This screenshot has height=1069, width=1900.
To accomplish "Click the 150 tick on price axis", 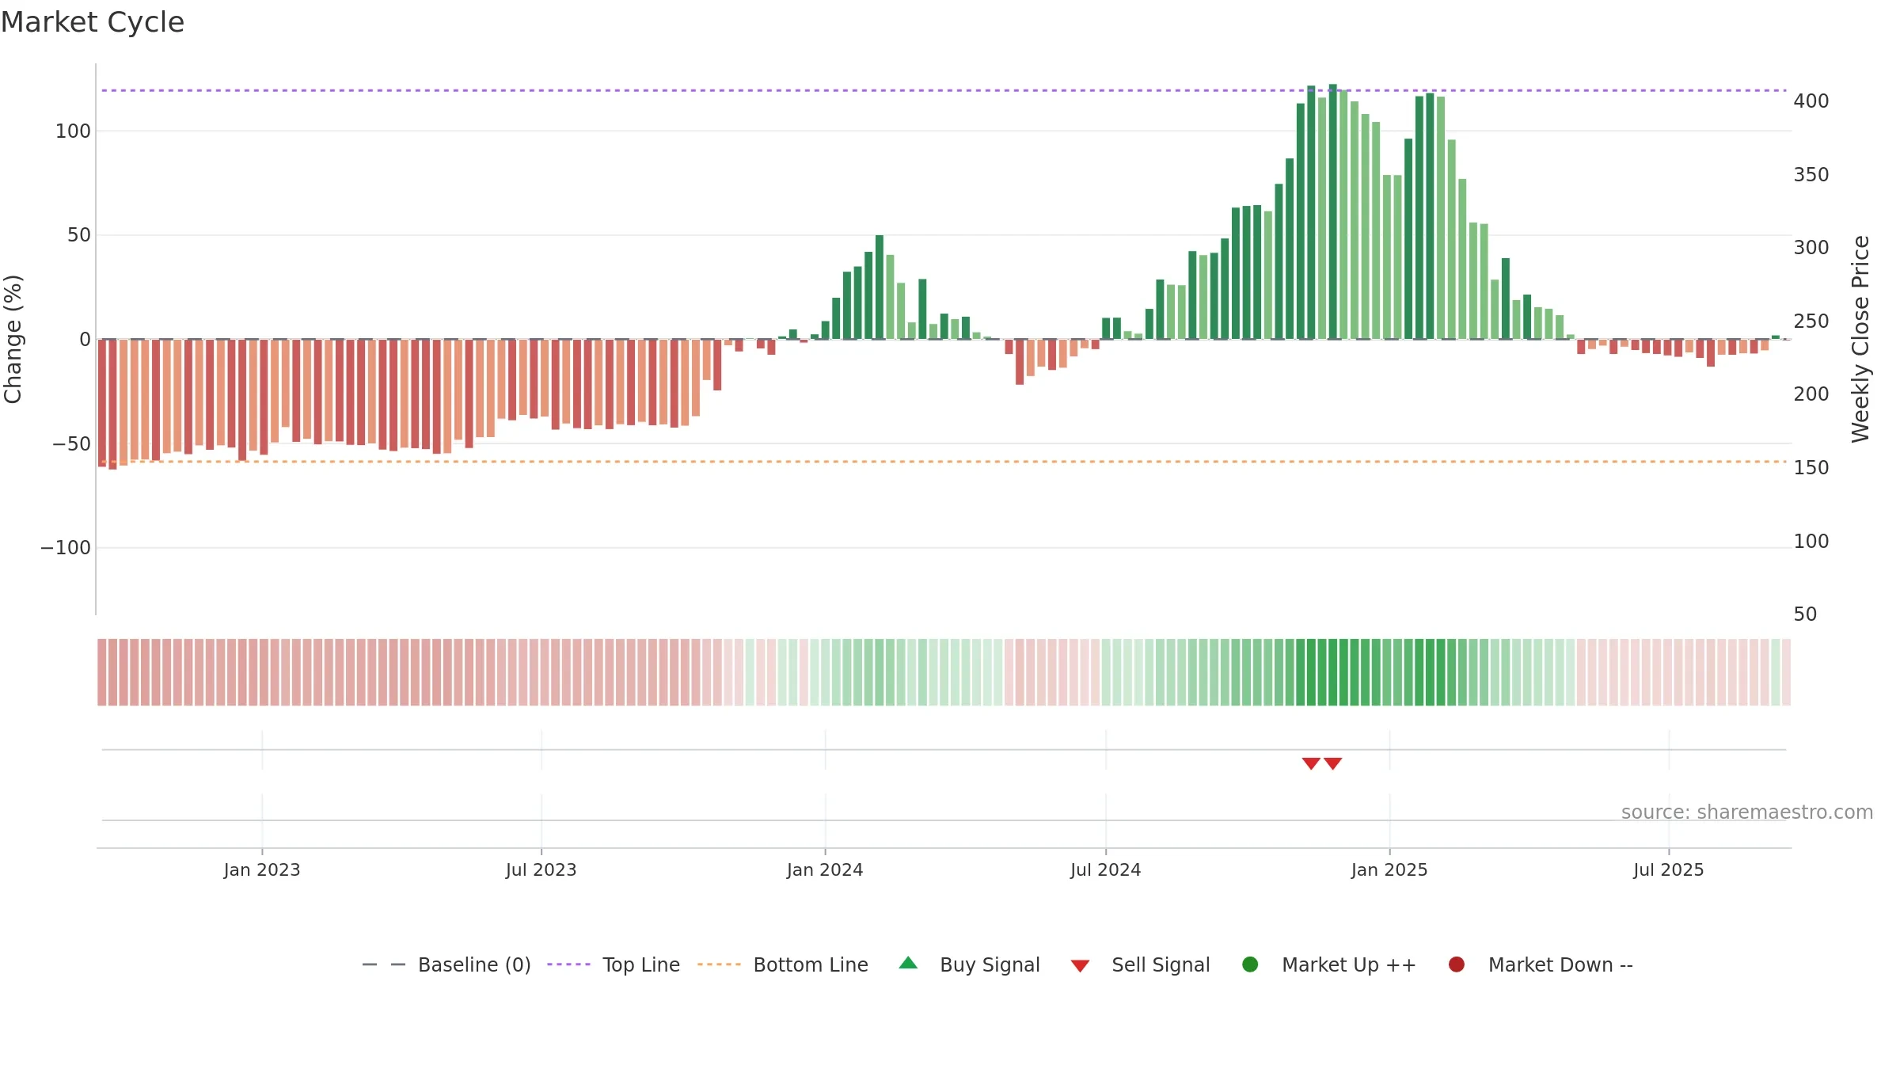I will (x=1811, y=468).
